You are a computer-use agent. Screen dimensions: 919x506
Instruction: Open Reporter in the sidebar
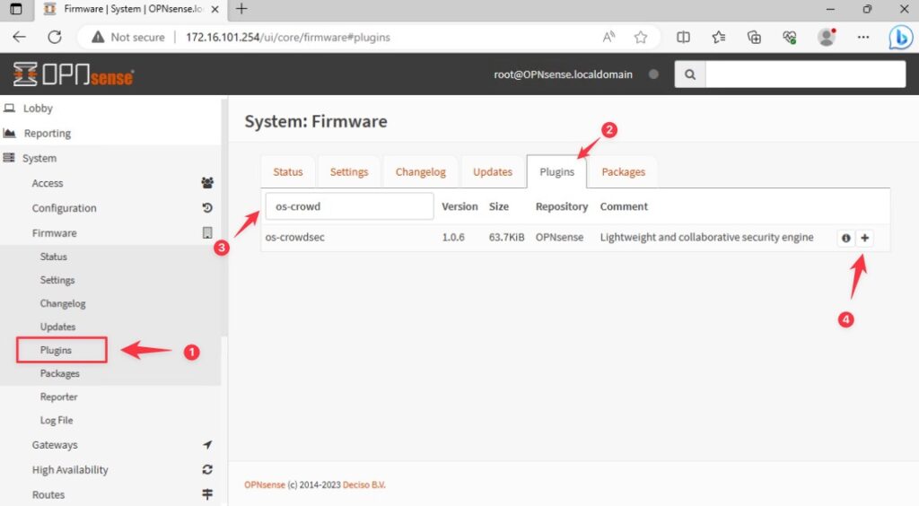(58, 397)
